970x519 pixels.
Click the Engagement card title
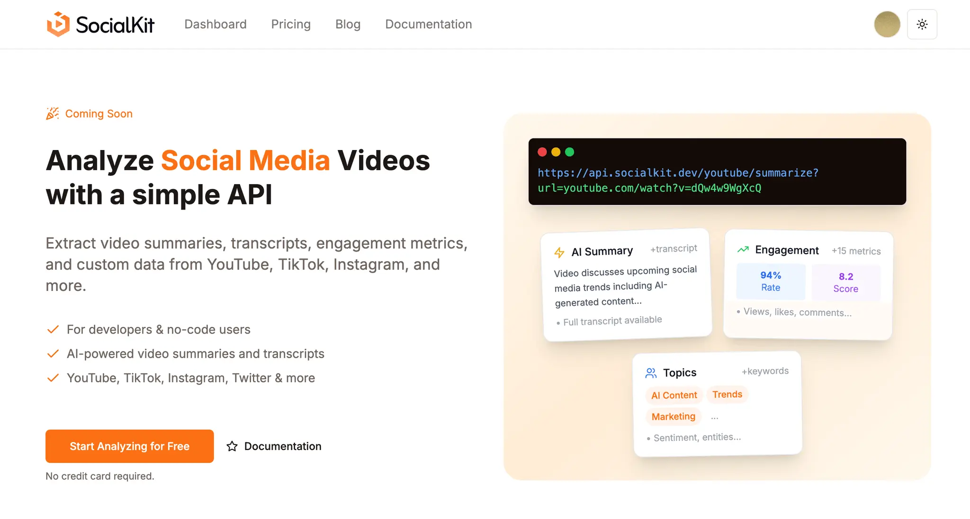click(787, 250)
